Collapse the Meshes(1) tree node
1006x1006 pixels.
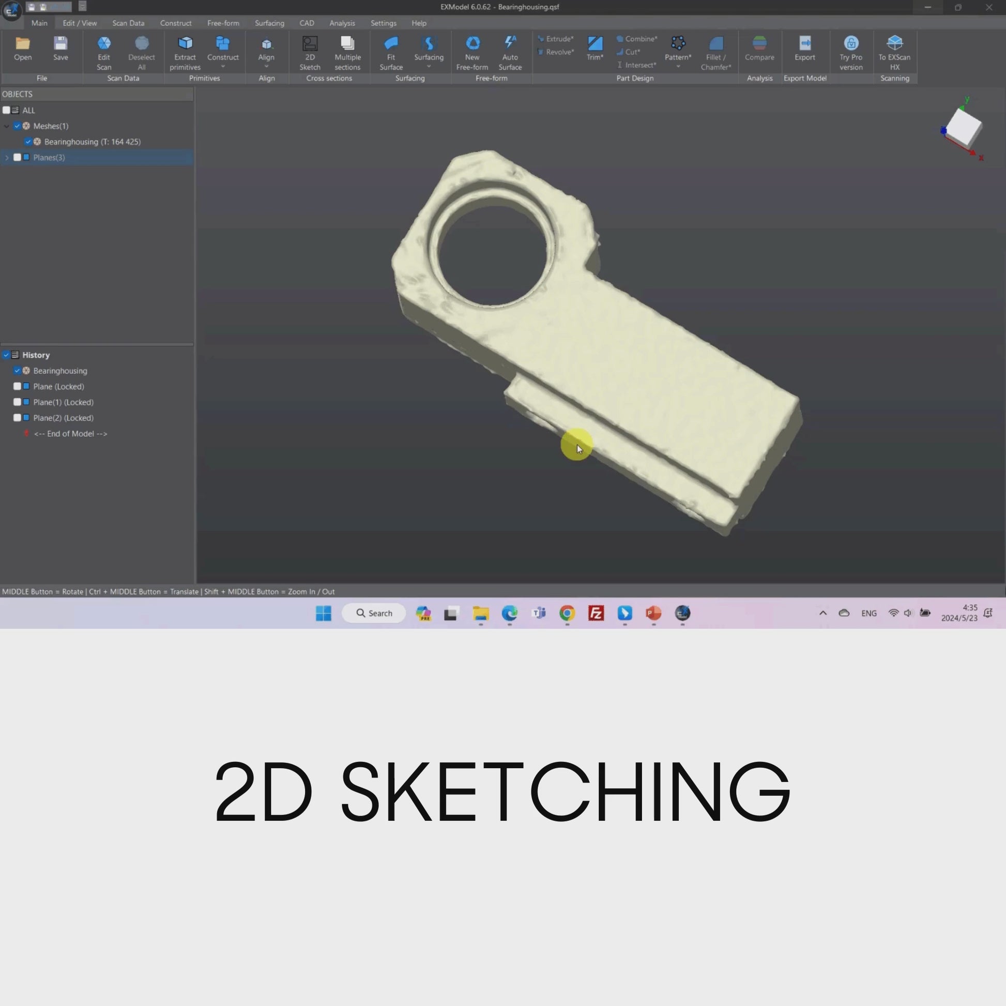point(7,126)
